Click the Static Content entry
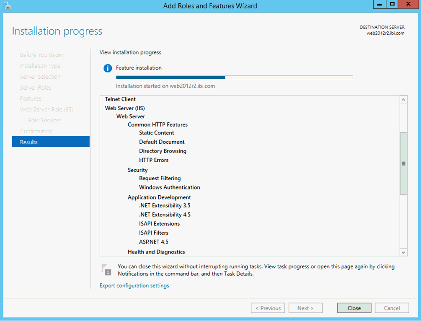 [157, 133]
